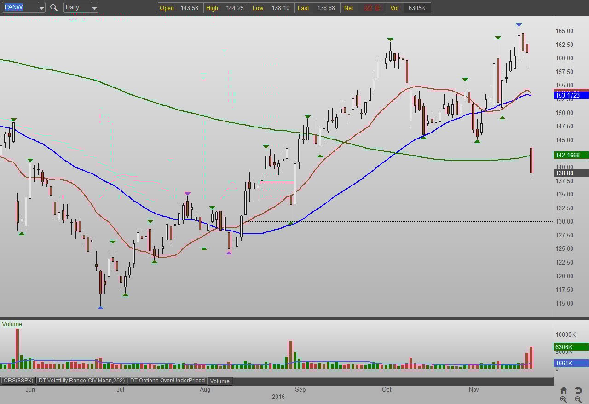The width and height of the screenshot is (589, 404).
Task: Click the Vol value 6305K
Action: [417, 8]
